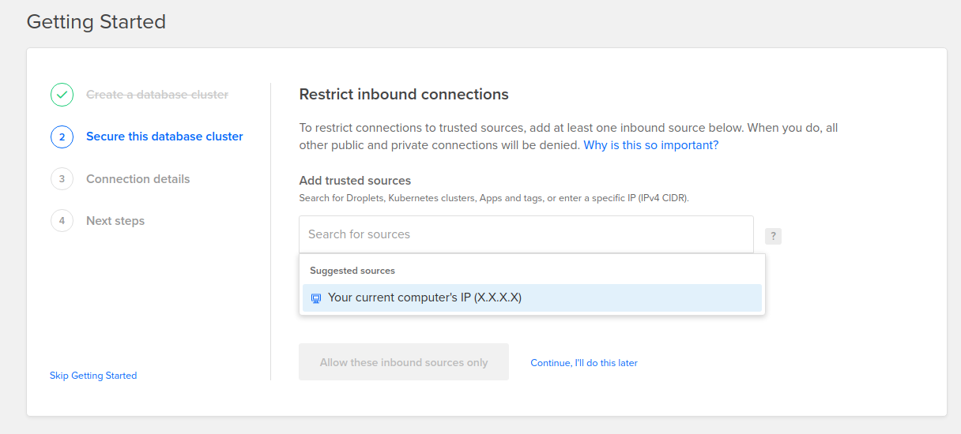The height and width of the screenshot is (434, 961).
Task: Open the 'Next steps' step label
Action: pos(115,221)
